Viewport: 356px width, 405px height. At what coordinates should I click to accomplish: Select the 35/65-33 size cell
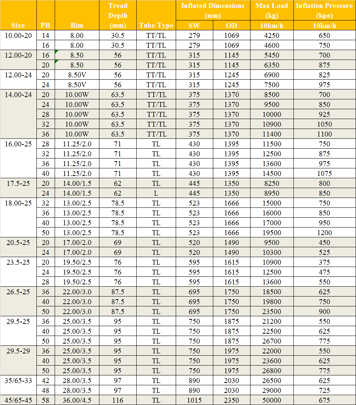(18, 380)
